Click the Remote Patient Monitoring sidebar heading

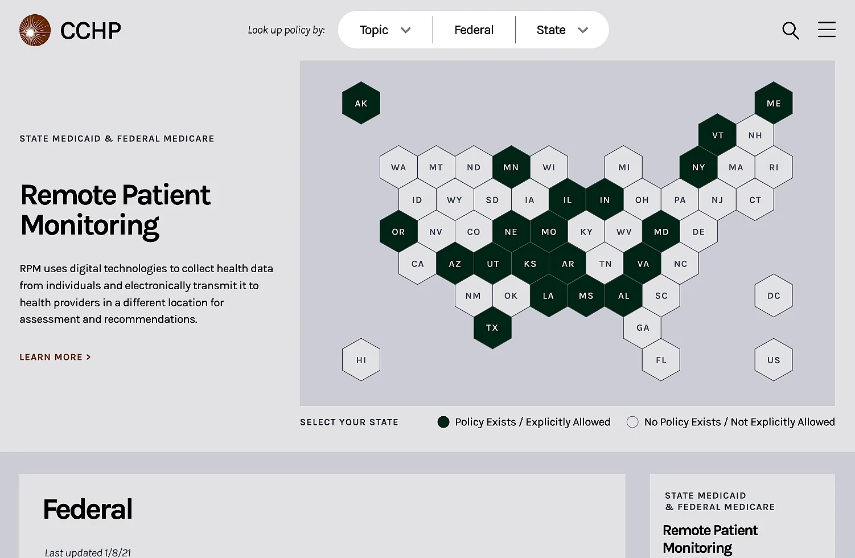click(x=710, y=539)
